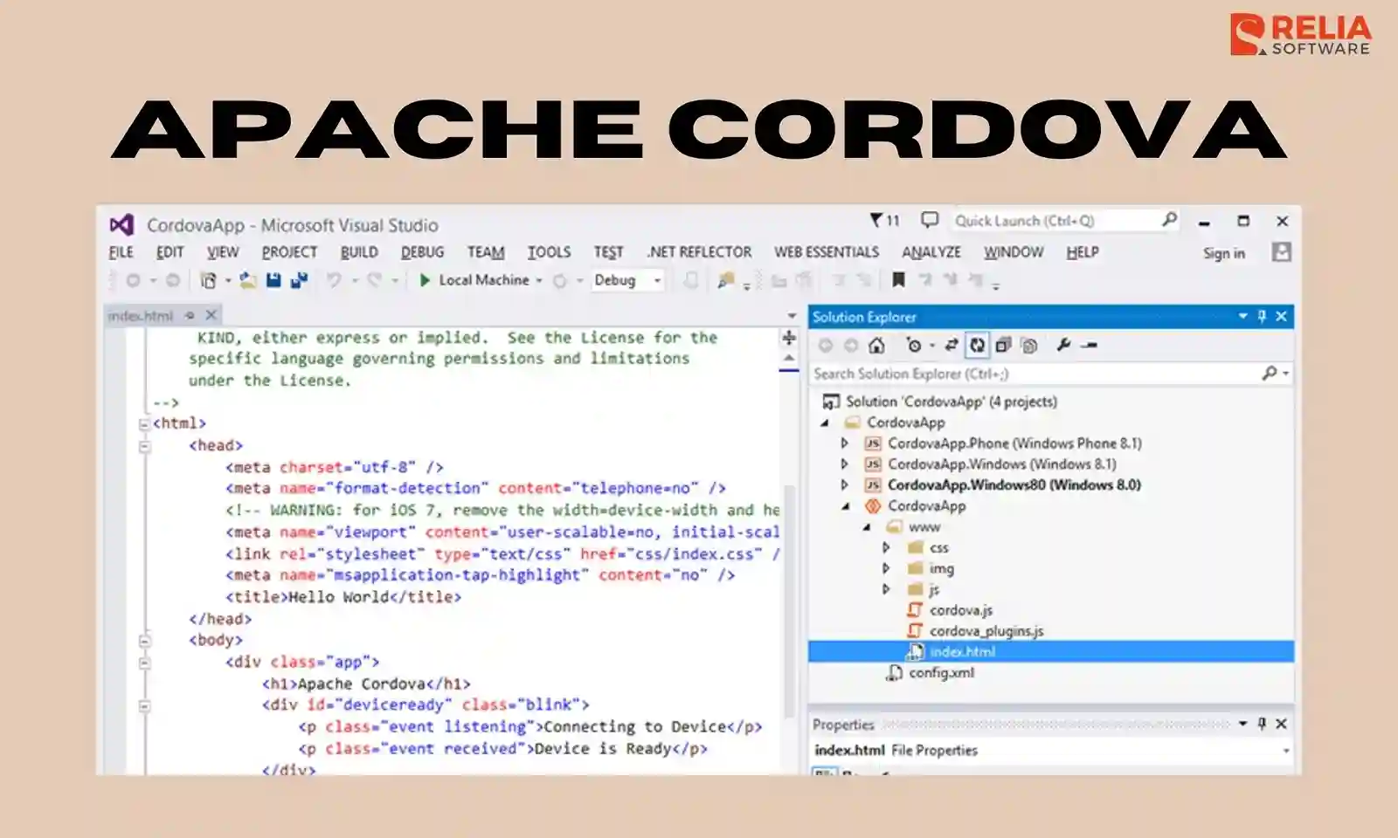1398x838 pixels.
Task: Click the search icon in Solution Explorer search box
Action: (x=1270, y=373)
